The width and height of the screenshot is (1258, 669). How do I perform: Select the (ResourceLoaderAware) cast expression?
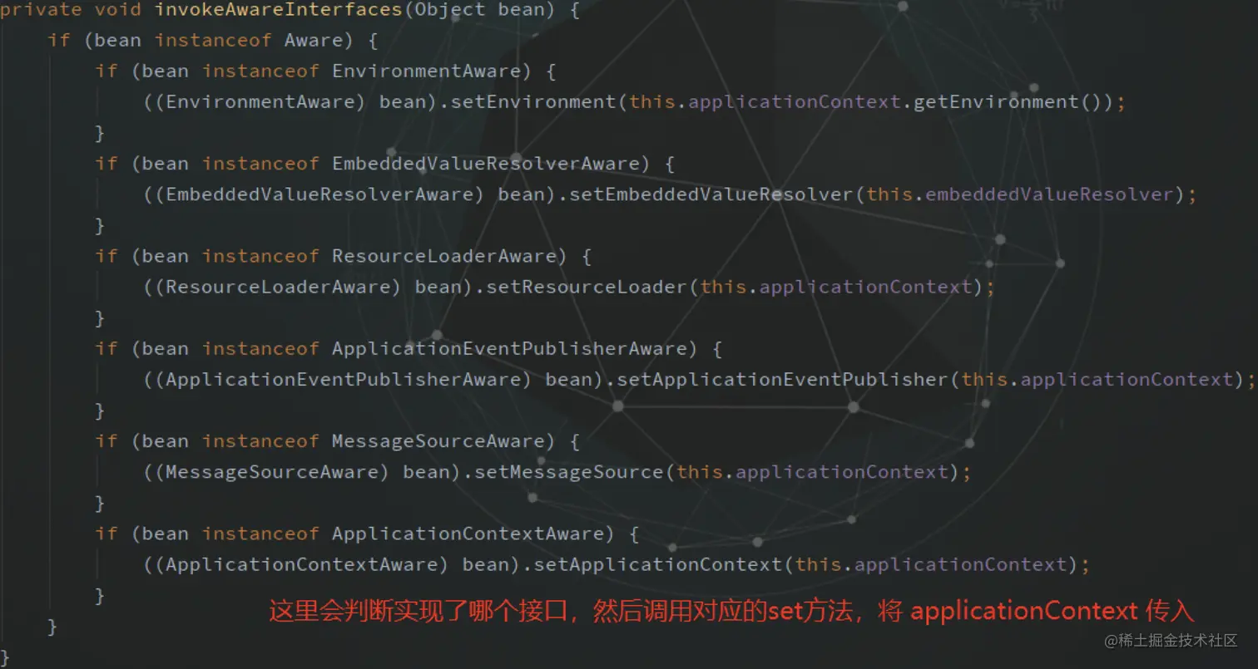279,287
